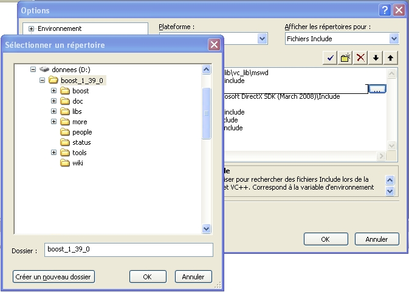The height and width of the screenshot is (292, 409).
Task: Click the help question mark icon
Action: pos(384,10)
